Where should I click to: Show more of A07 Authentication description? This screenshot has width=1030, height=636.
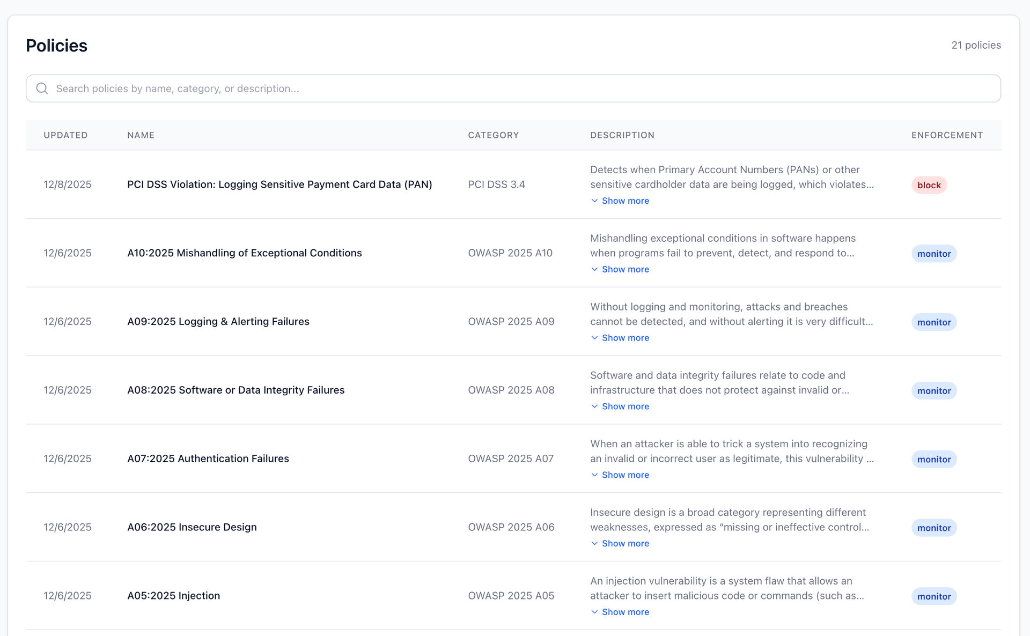click(x=620, y=475)
